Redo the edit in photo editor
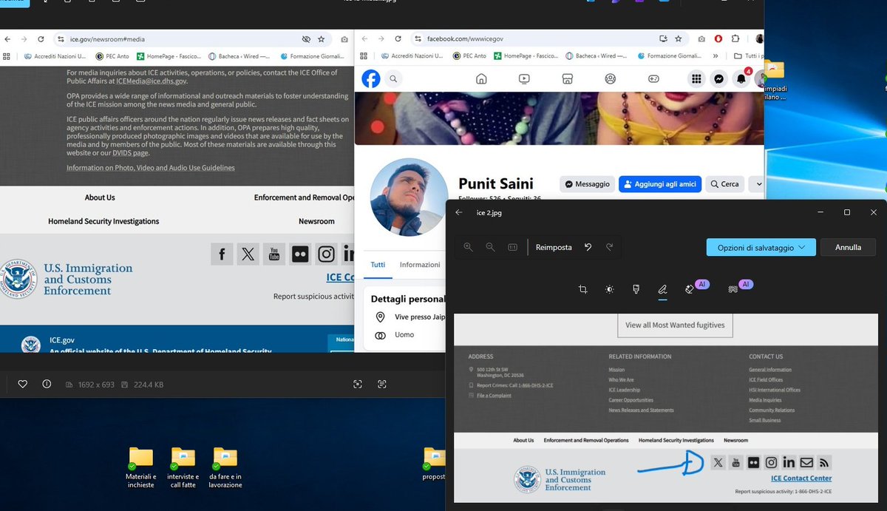Image resolution: width=887 pixels, height=511 pixels. 609,247
